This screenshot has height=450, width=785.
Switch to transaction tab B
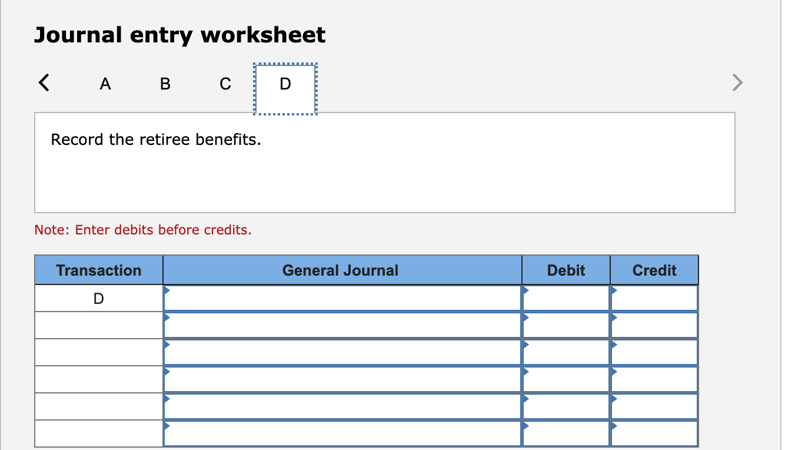coord(165,83)
